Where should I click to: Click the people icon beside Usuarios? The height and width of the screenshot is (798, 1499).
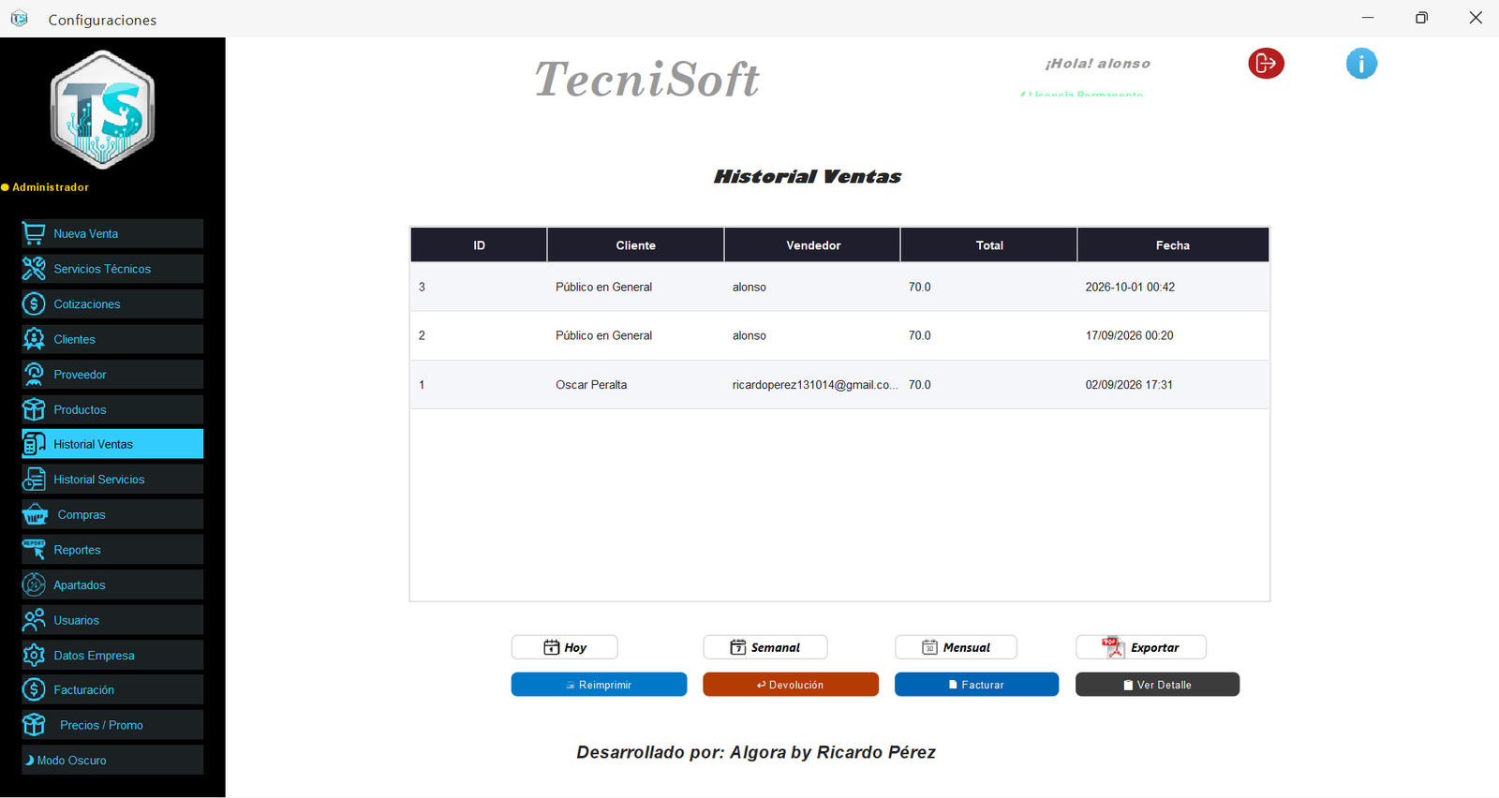pyautogui.click(x=34, y=620)
